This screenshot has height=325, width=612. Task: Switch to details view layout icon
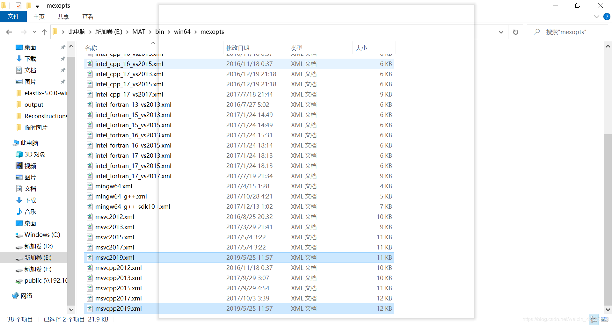pos(594,319)
